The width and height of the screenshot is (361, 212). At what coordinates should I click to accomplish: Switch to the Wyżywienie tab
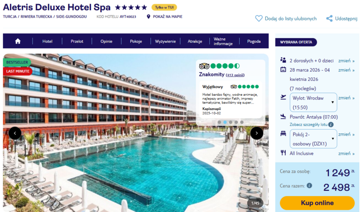click(x=165, y=41)
